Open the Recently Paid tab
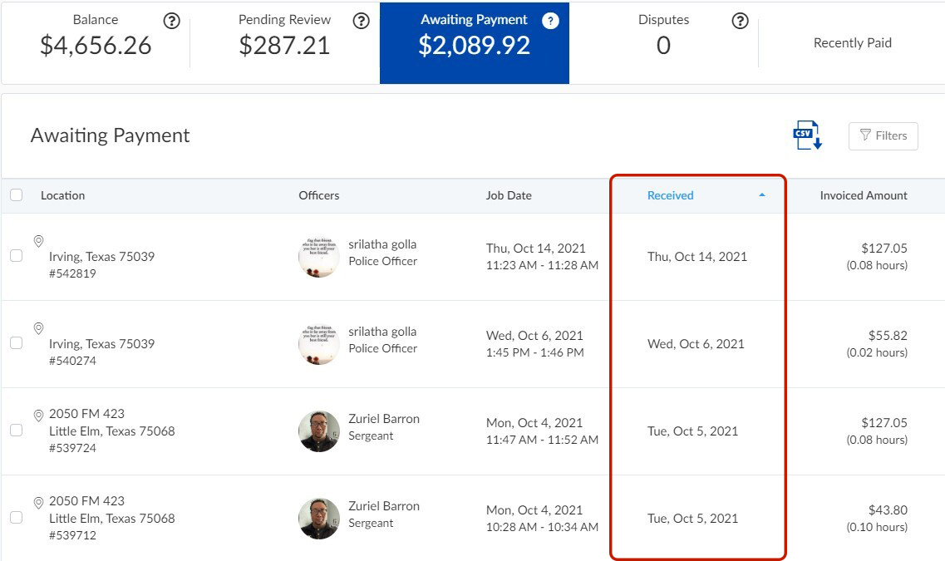The width and height of the screenshot is (945, 561). click(852, 42)
